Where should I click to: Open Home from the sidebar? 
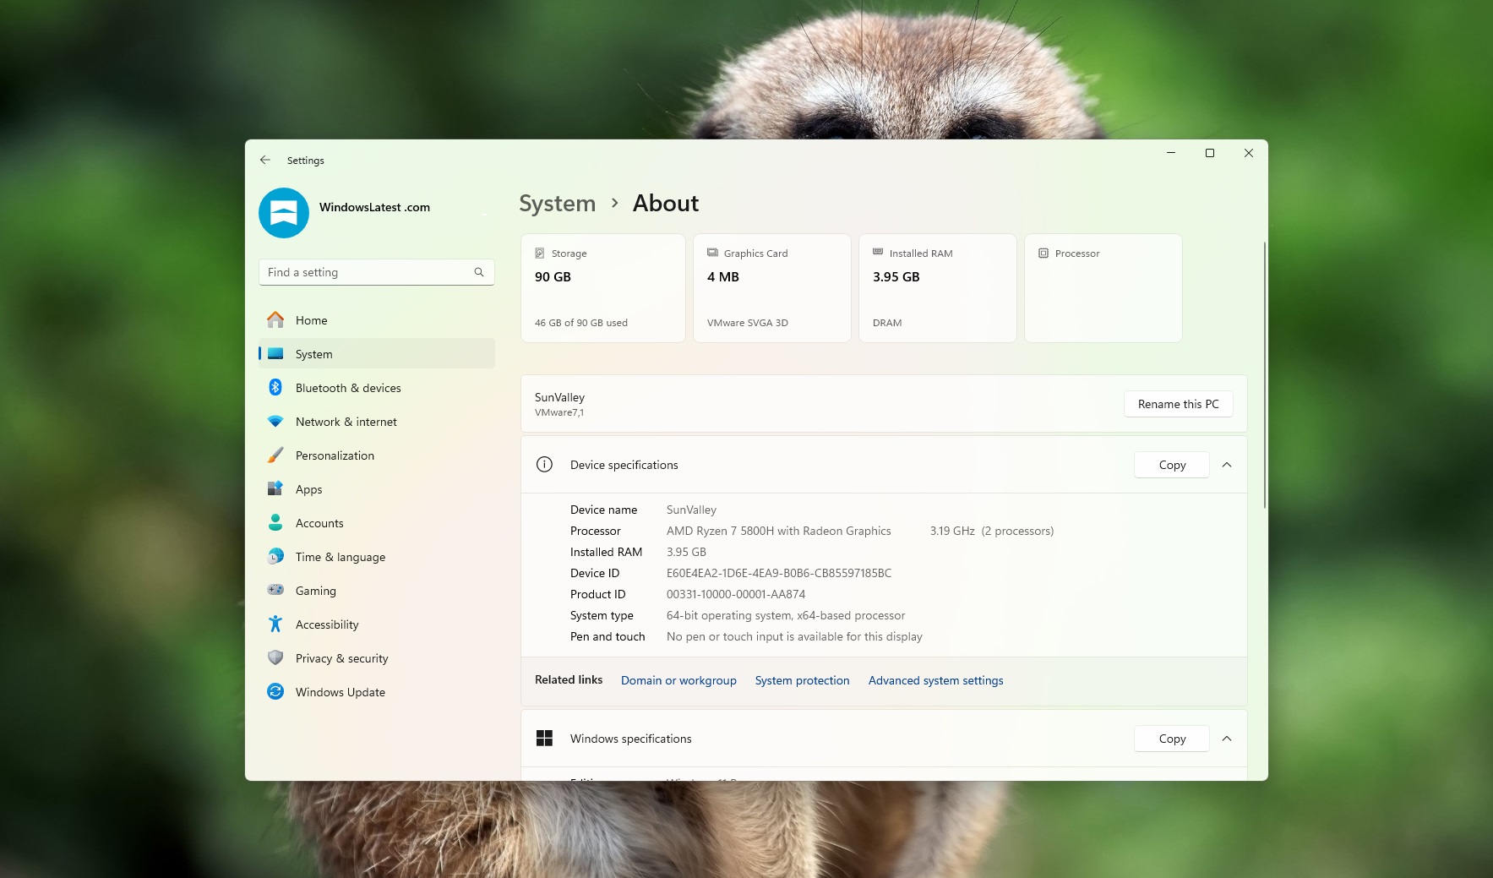click(x=312, y=319)
